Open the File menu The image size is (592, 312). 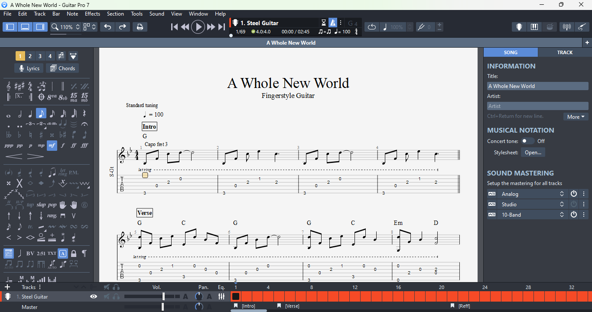[7, 14]
